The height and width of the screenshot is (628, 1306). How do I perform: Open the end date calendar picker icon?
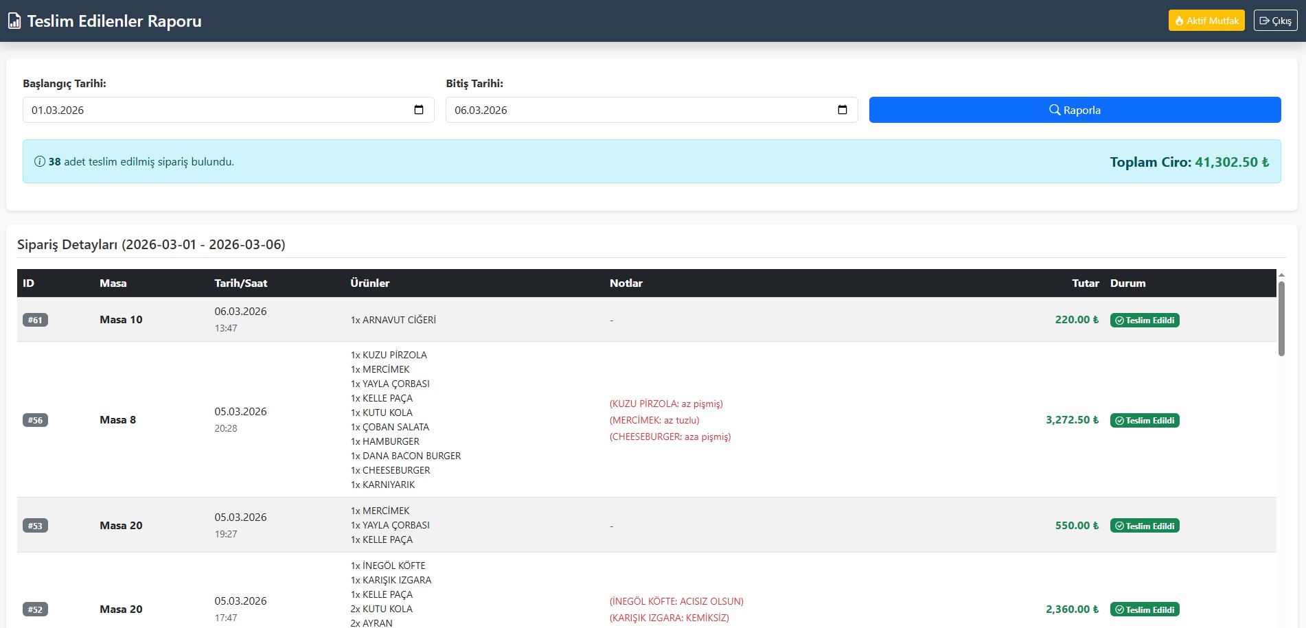coord(843,110)
